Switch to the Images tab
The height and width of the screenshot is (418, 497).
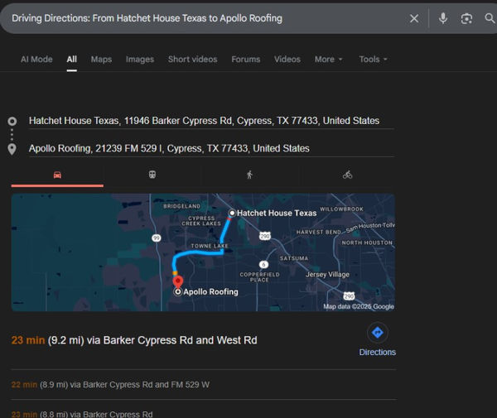[x=140, y=60]
